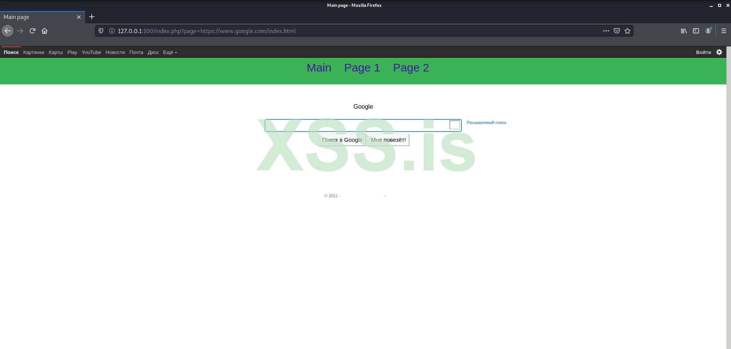The height and width of the screenshot is (349, 731).
Task: Navigate to the Page 1 link
Action: [362, 68]
